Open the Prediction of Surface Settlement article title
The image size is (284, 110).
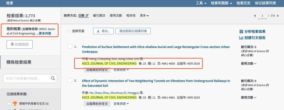click(x=156, y=49)
